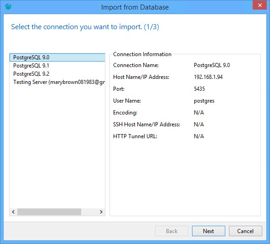
Task: Click the Next button
Action: point(208,231)
